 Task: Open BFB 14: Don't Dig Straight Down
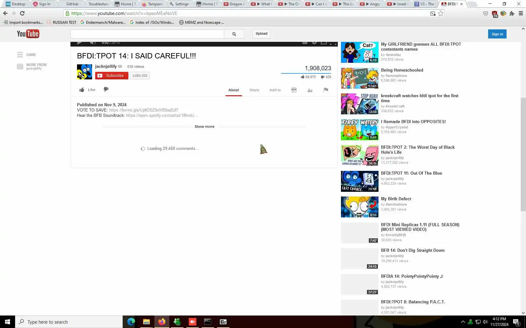pyautogui.click(x=413, y=250)
